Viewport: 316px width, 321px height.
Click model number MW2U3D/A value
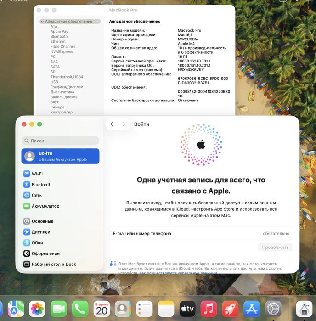pos(188,39)
